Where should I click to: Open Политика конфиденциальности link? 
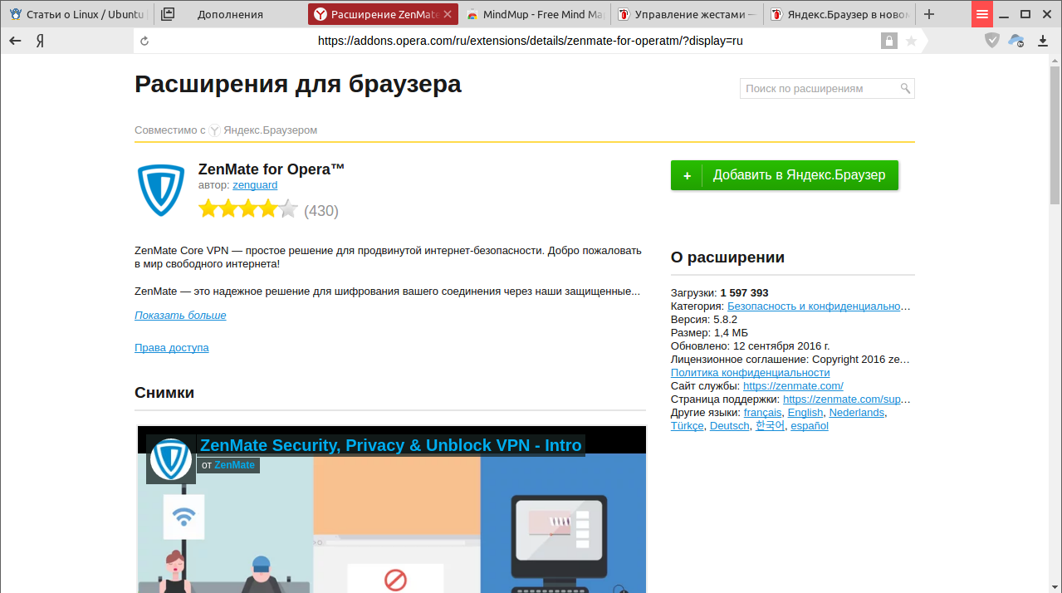tap(751, 373)
